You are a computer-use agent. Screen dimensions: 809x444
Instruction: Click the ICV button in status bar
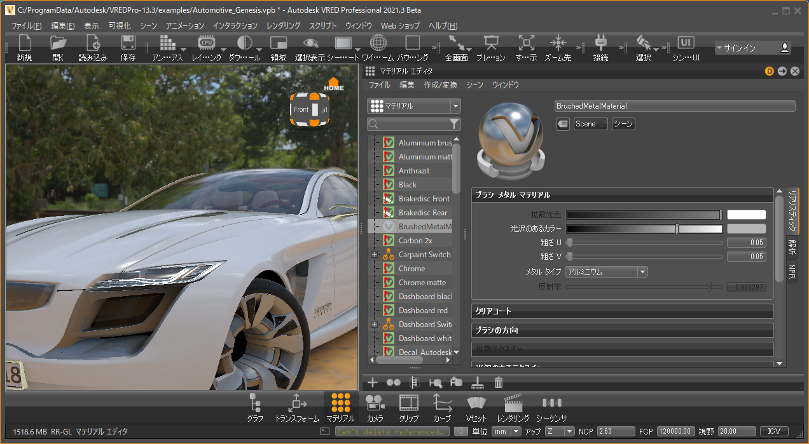(x=773, y=431)
